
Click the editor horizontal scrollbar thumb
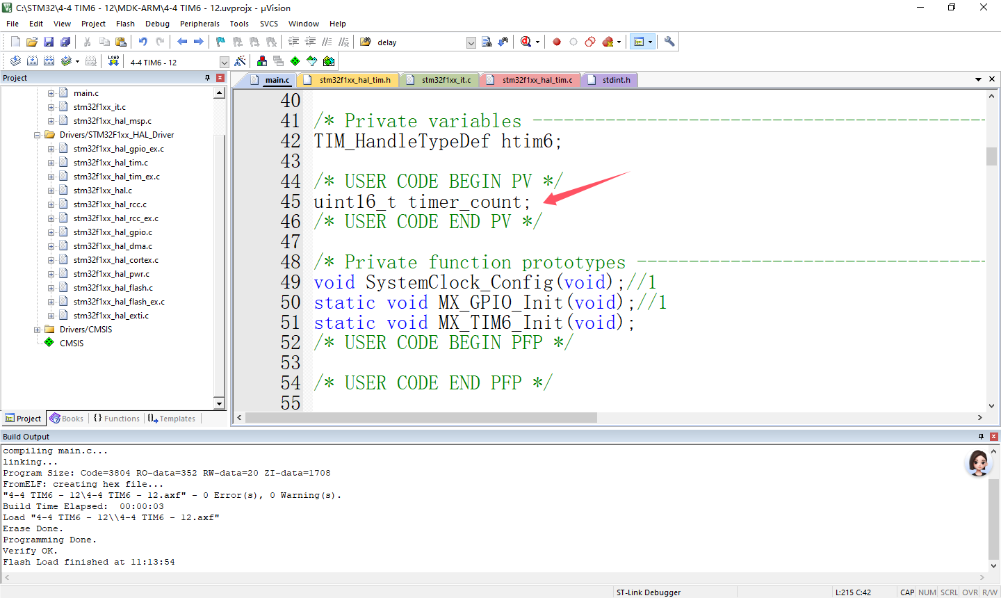[x=421, y=418]
